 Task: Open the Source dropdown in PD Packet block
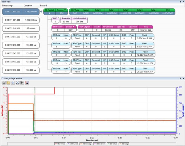[x=62, y=10]
